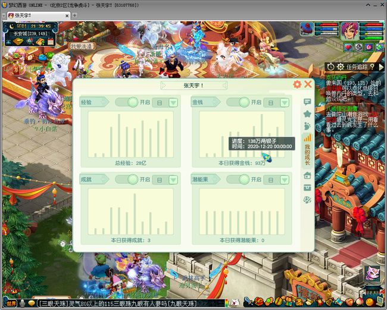
Task: Open the scroll quest icon in bottom bar
Action: [310, 302]
